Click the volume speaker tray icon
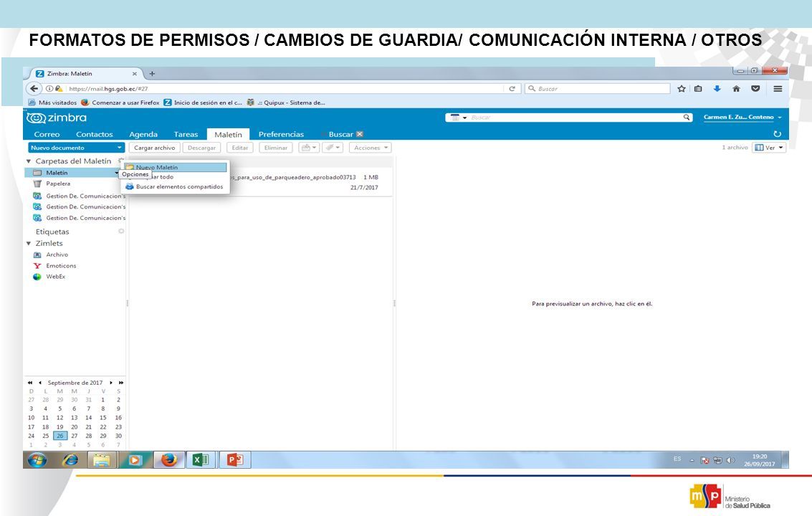Screen dimensions: 812x516 (x=730, y=460)
